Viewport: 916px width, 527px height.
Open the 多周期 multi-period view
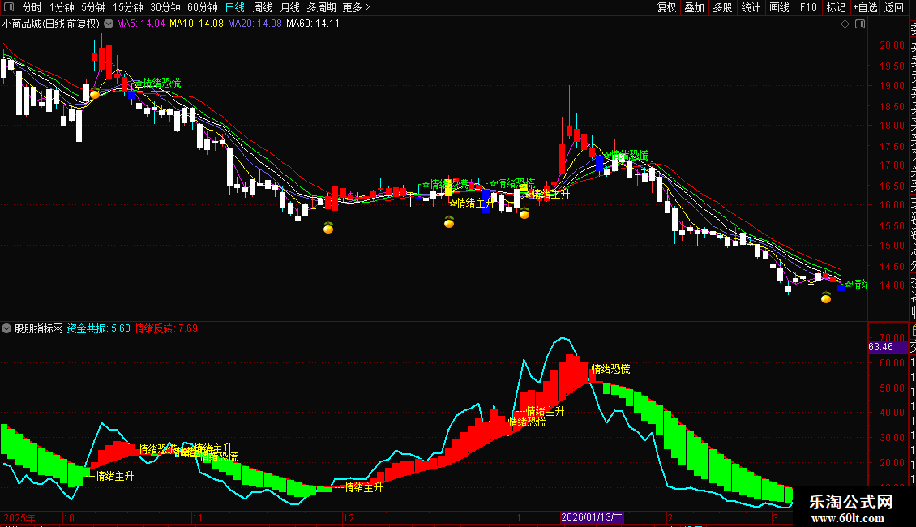[x=321, y=7]
